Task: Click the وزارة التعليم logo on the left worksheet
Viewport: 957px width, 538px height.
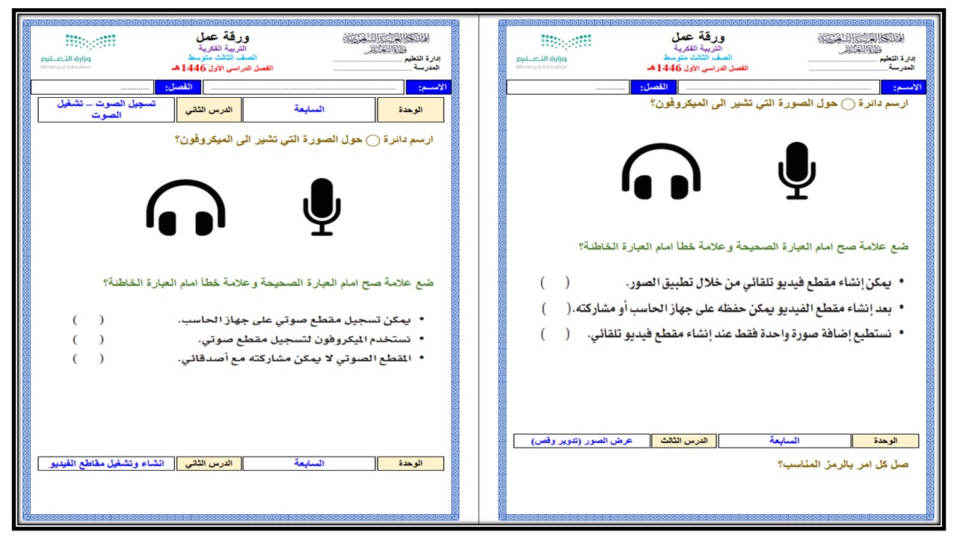Action: point(78,52)
